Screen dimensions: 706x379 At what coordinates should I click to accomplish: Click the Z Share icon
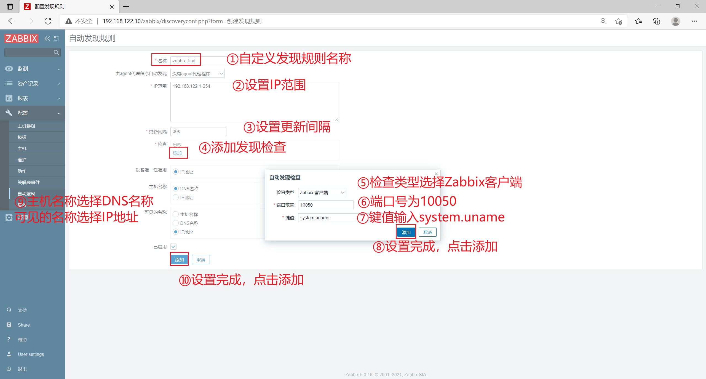tap(9, 325)
